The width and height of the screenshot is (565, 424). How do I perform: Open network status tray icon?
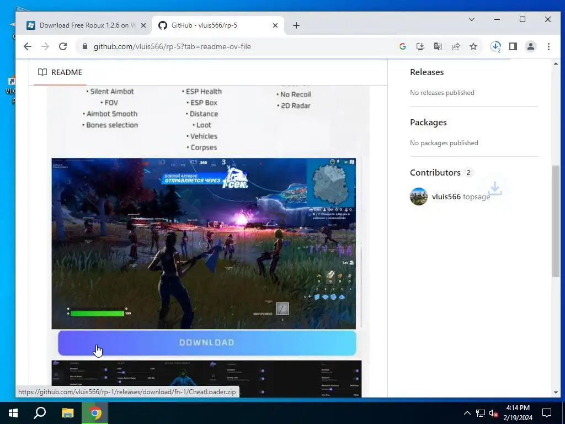(x=481, y=413)
